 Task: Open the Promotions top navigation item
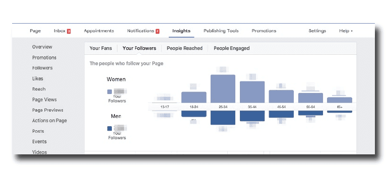click(264, 31)
